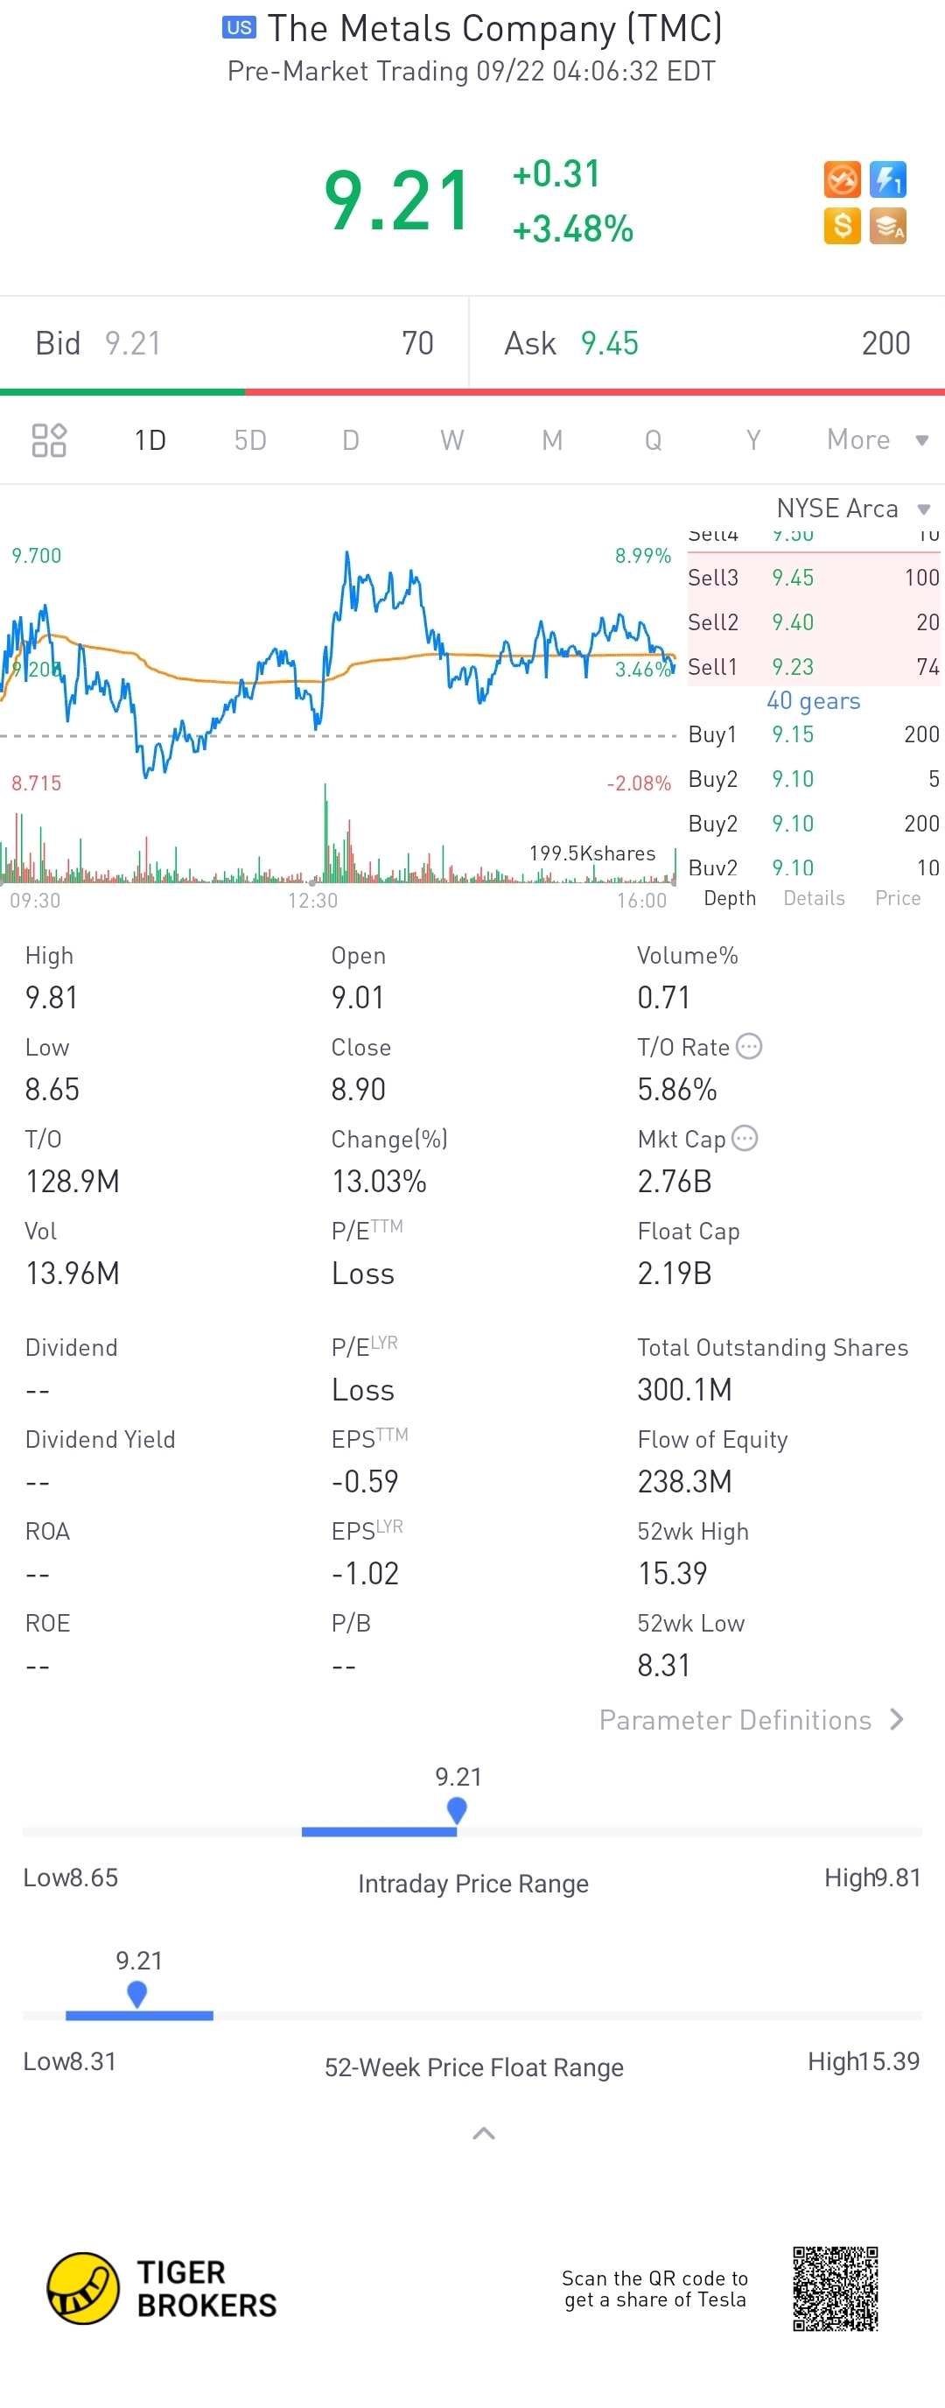
Task: Collapse the details with up chevron
Action: coord(483,2133)
